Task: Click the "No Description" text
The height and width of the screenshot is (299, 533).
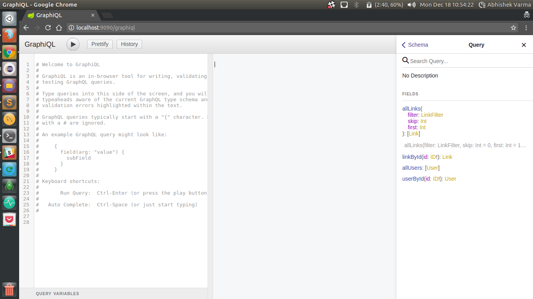Action: (x=420, y=76)
